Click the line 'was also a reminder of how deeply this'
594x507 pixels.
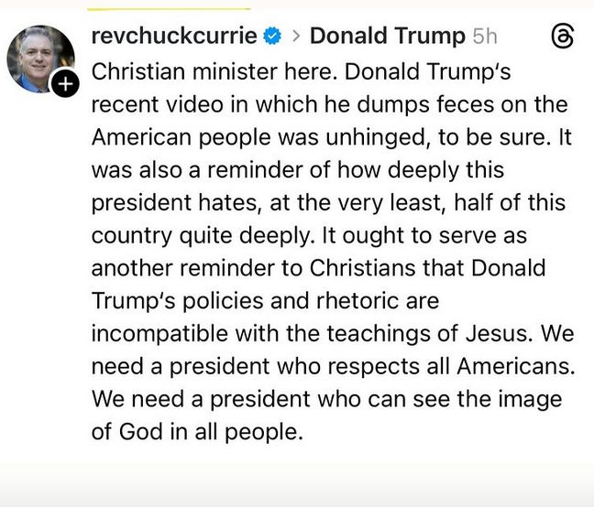(298, 170)
